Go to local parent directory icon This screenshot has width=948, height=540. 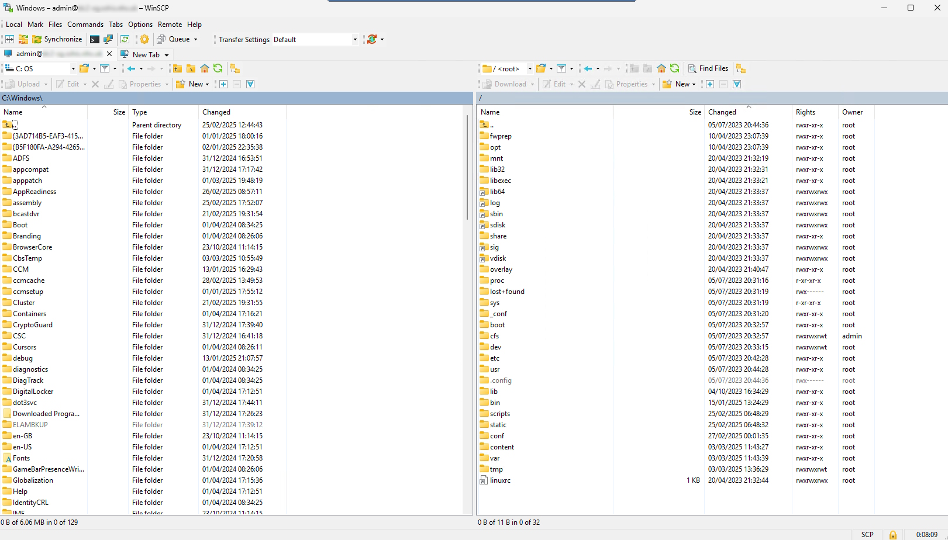177,68
